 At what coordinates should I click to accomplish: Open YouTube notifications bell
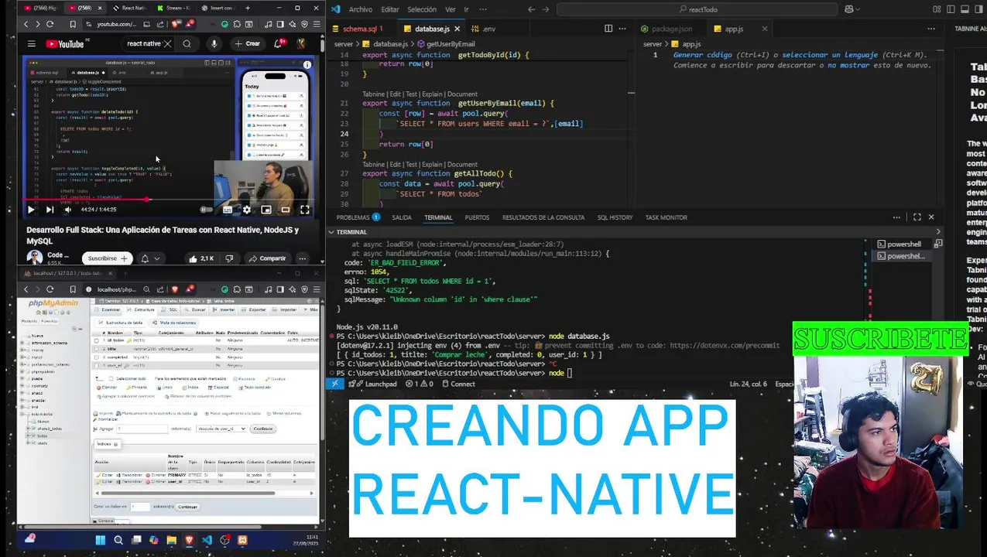[x=279, y=44]
